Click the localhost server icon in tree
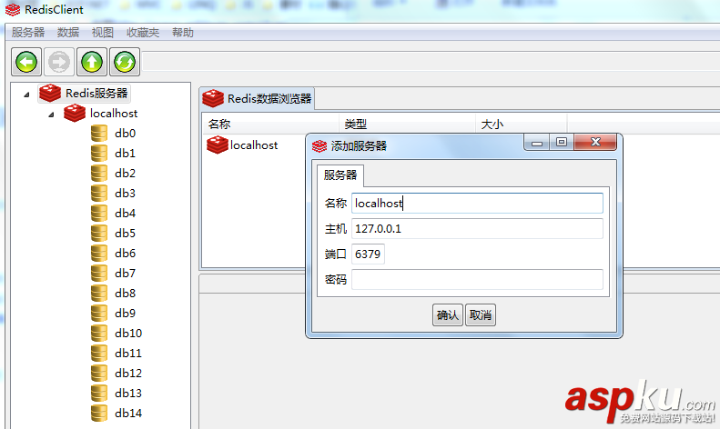The width and height of the screenshot is (720, 429). 75,114
